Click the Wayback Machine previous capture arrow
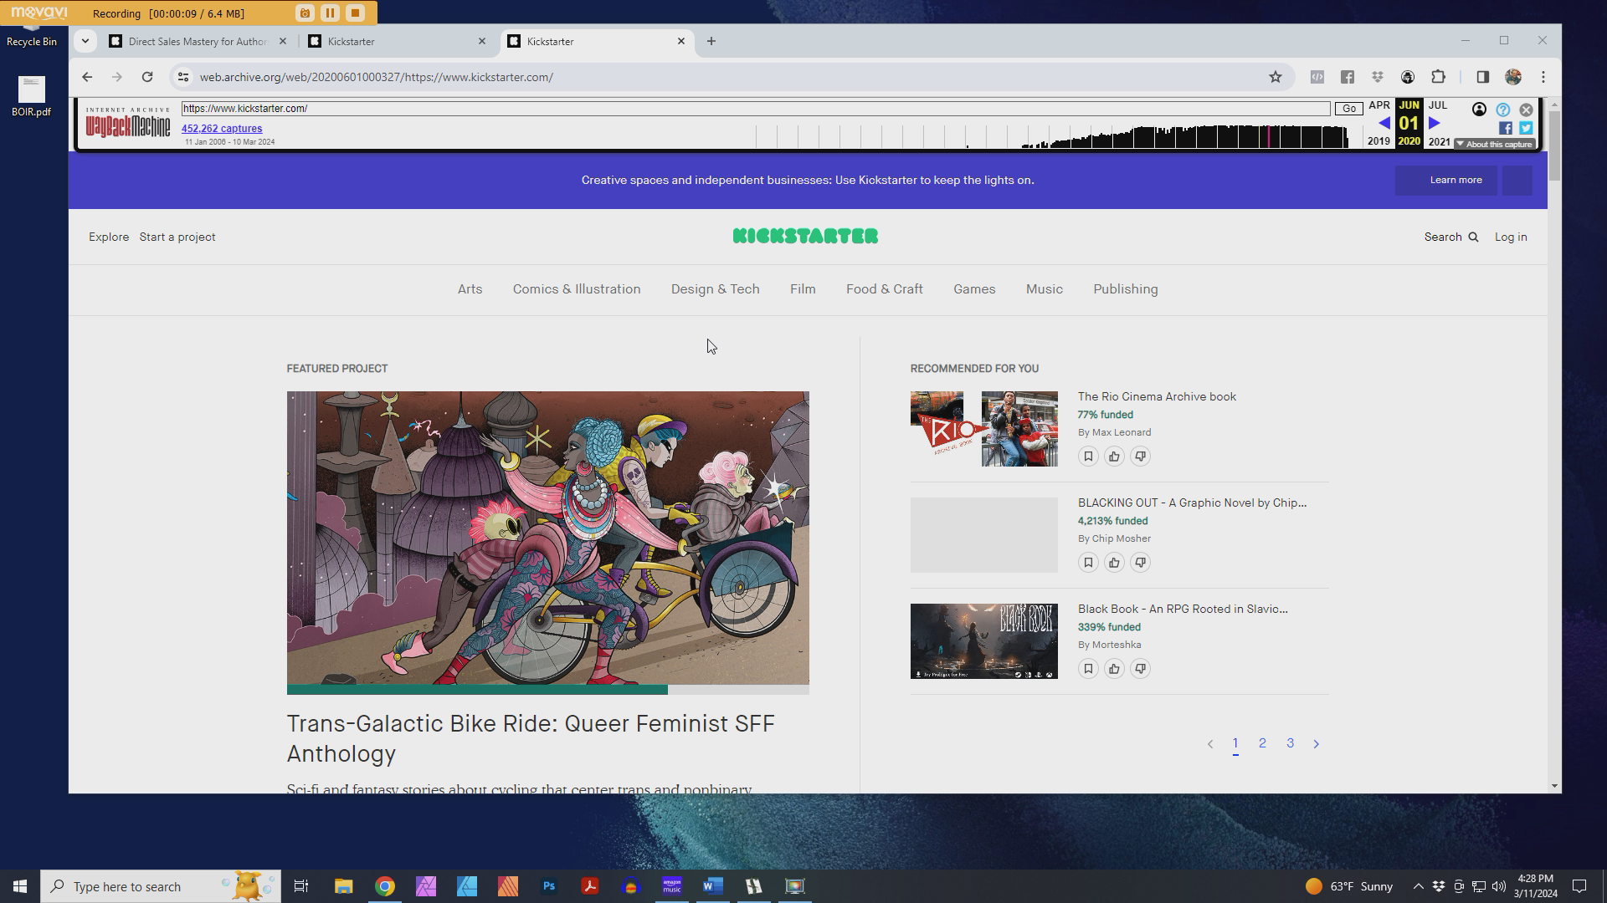 1384,123
